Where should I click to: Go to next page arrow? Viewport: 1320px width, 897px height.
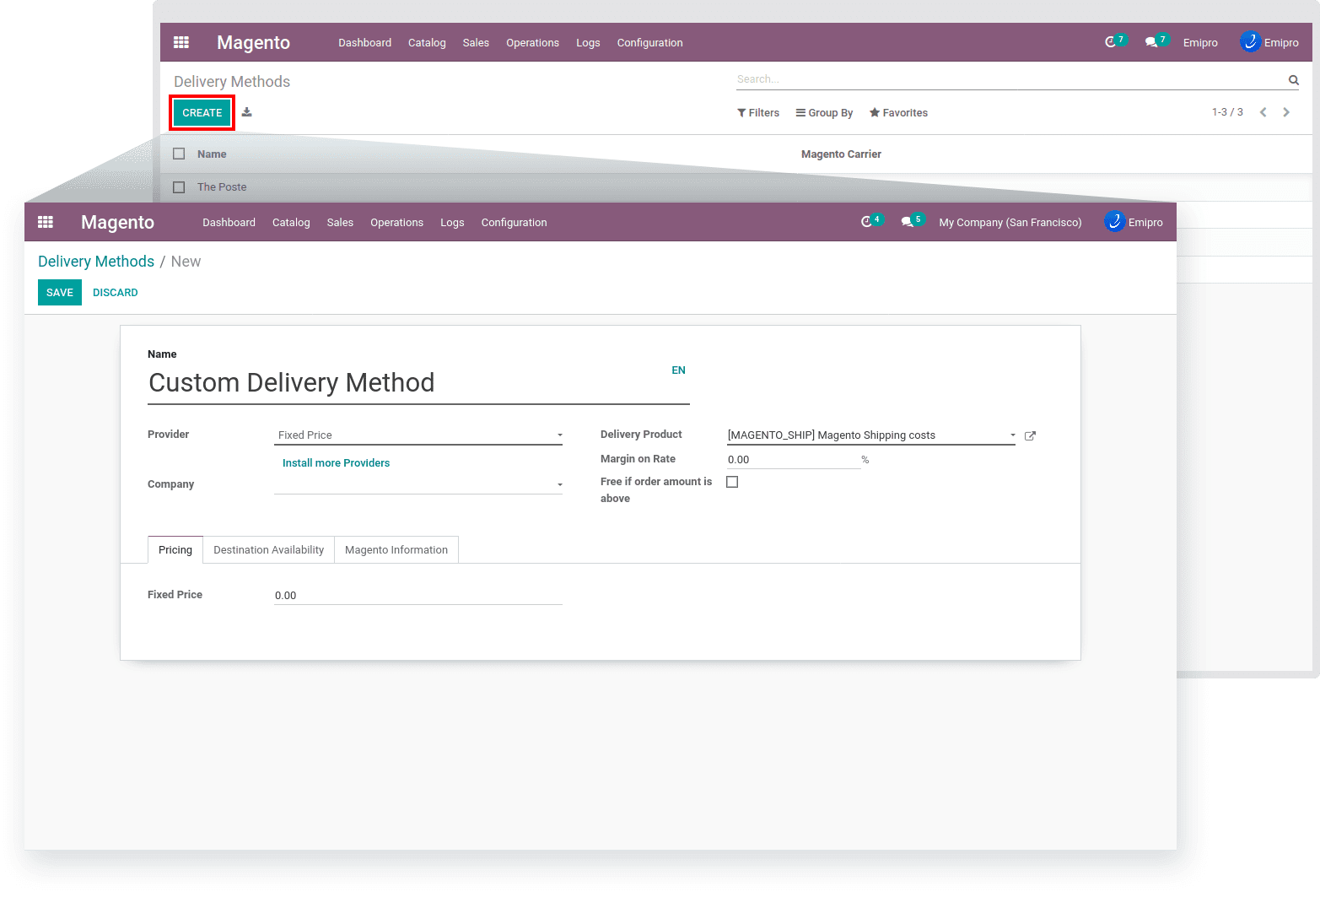click(x=1286, y=112)
